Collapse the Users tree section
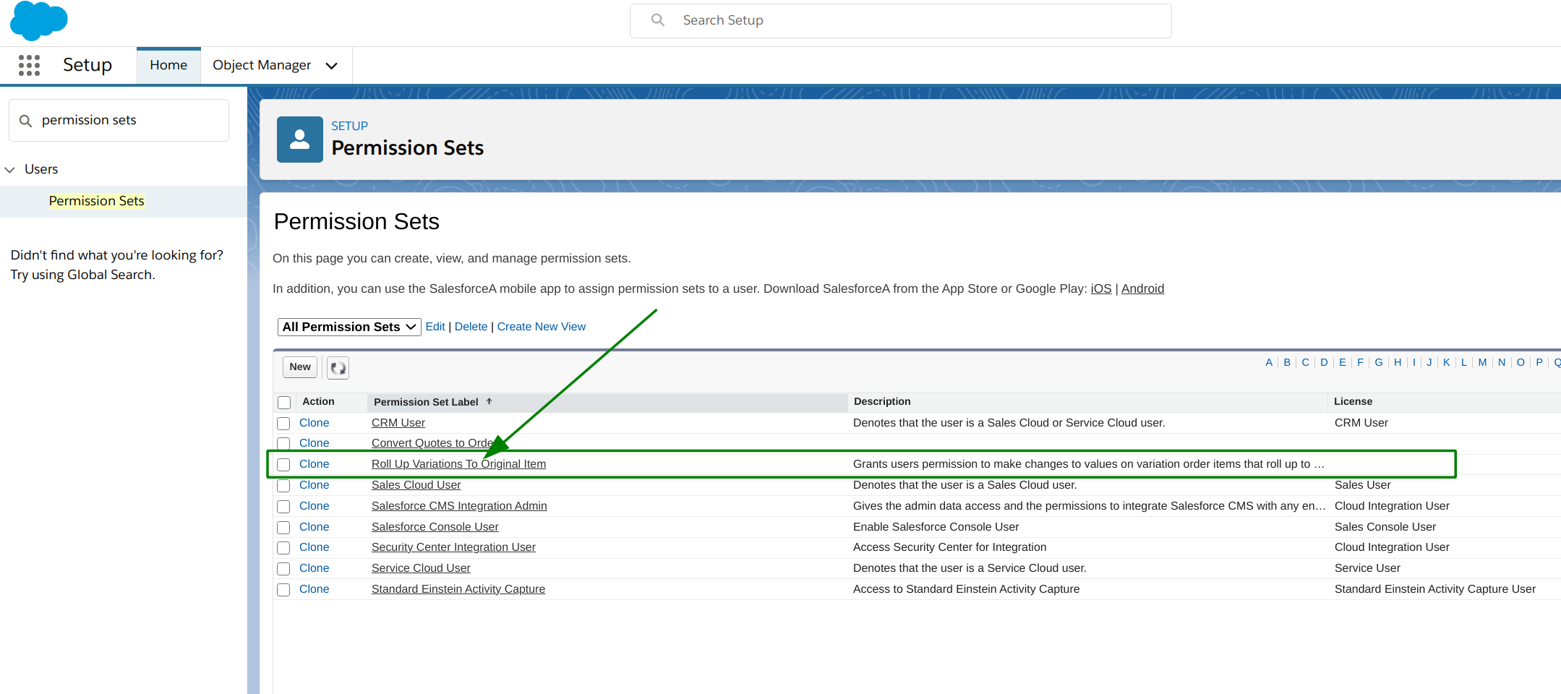Screen dimensions: 1561x694 point(9,170)
